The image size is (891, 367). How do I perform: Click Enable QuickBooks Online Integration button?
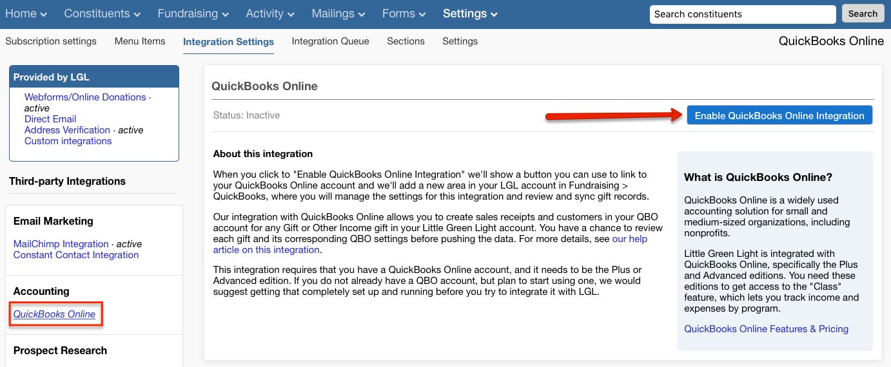tap(779, 115)
